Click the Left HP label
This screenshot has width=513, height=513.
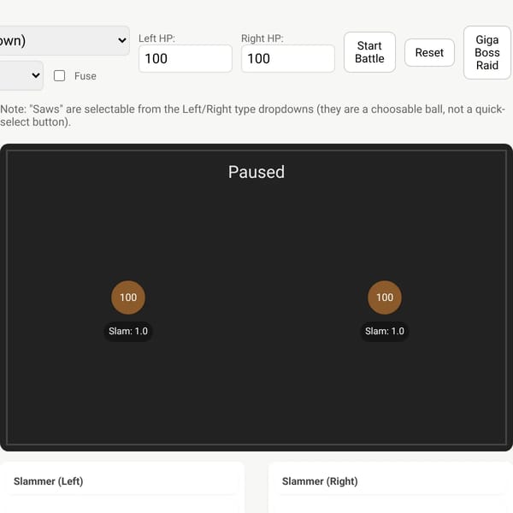click(x=156, y=38)
